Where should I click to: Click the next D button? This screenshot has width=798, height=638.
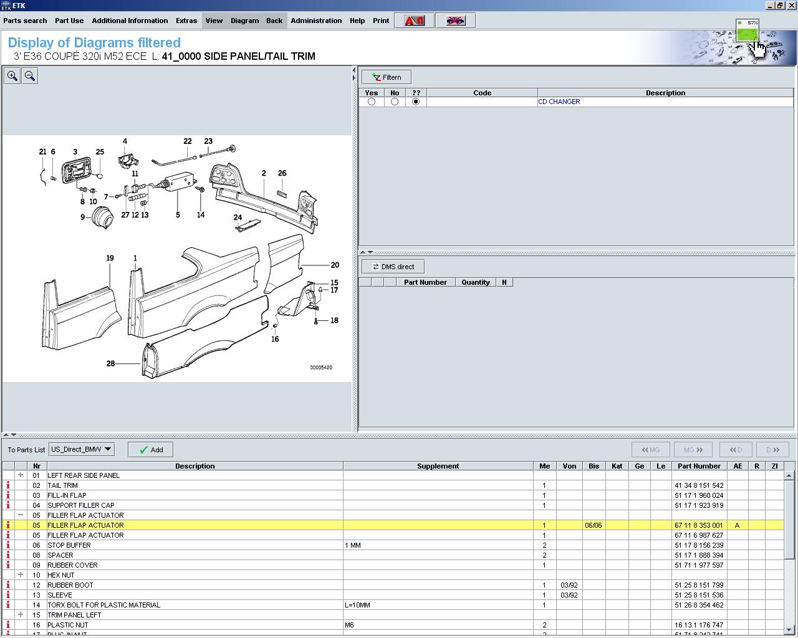pos(772,450)
